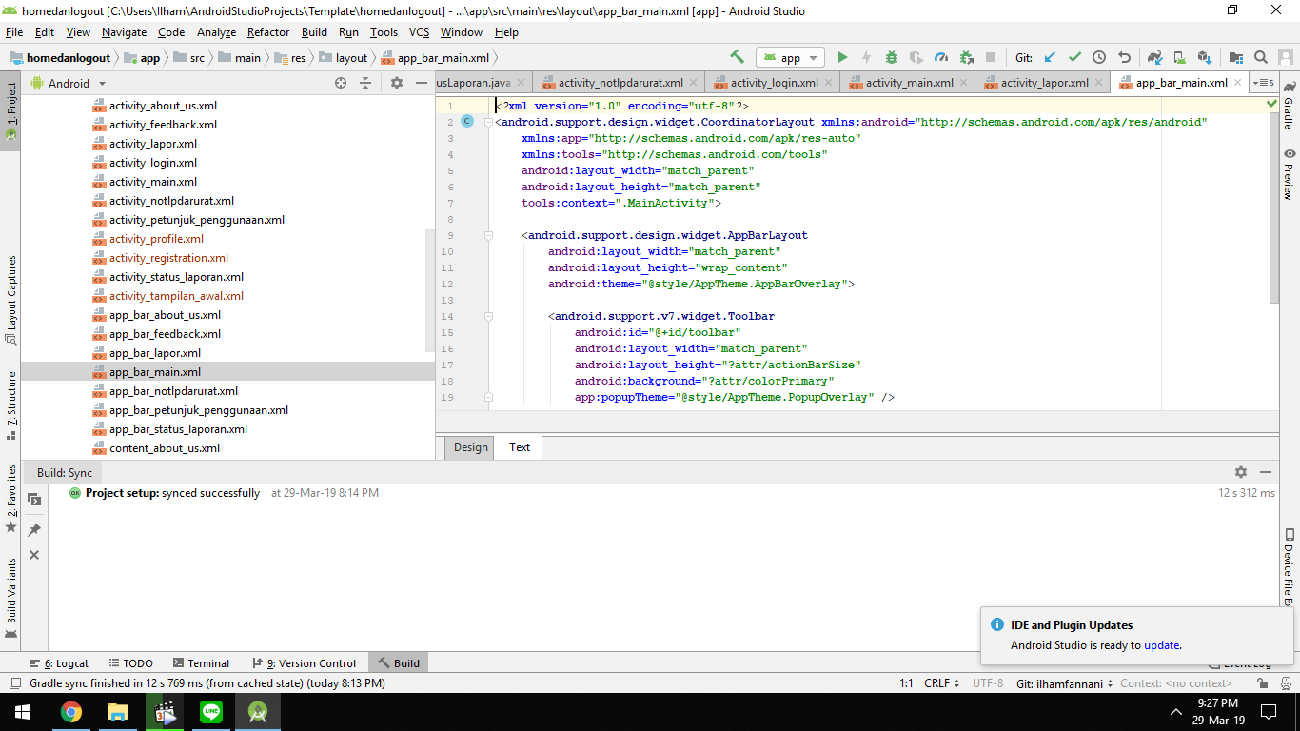Open the Logcat tool window
The height and width of the screenshot is (731, 1300).
(59, 663)
